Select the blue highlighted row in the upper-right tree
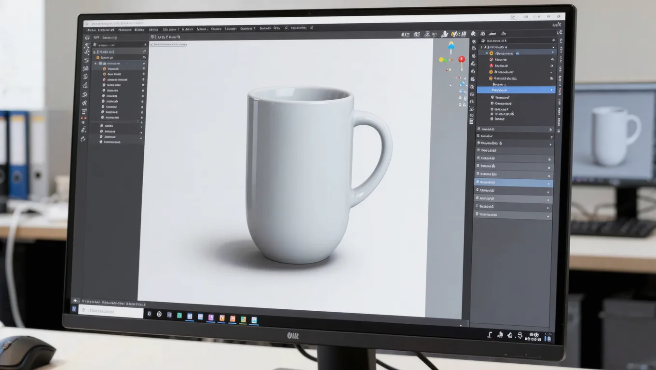The height and width of the screenshot is (370, 656). [x=516, y=90]
